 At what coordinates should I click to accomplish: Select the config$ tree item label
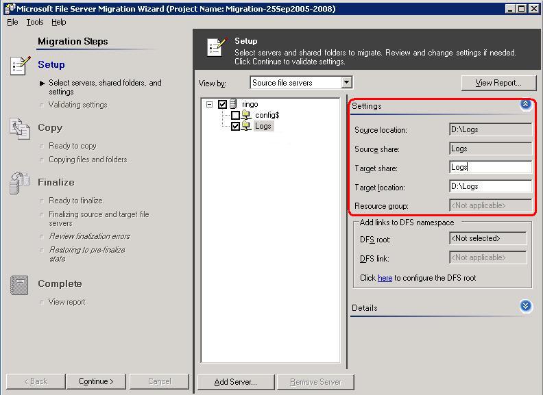267,115
